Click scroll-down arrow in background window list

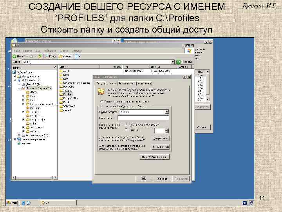208,99
